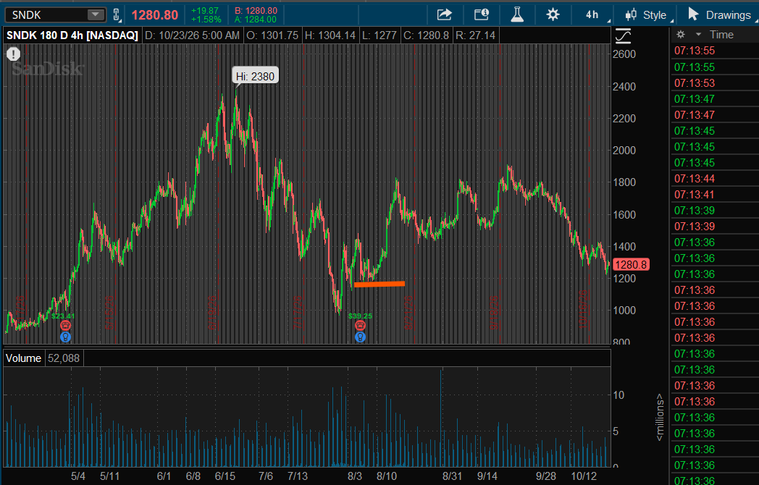
Task: Click the last price 1280.80
Action: click(155, 15)
